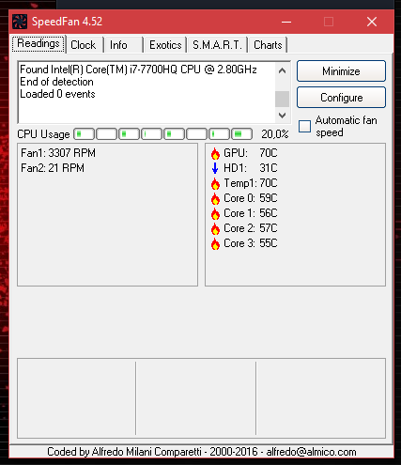Select the Fan1 3307 RPM reading
Viewport: 401px width, 465px height.
tap(58, 153)
